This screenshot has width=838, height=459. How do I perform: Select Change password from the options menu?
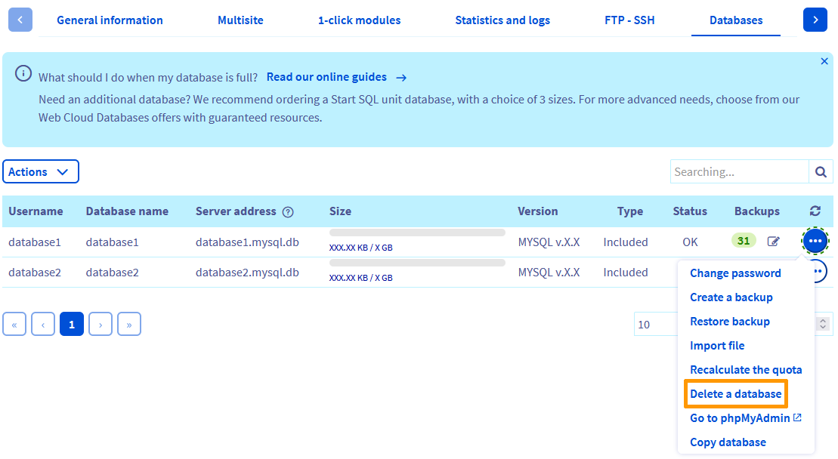click(735, 273)
